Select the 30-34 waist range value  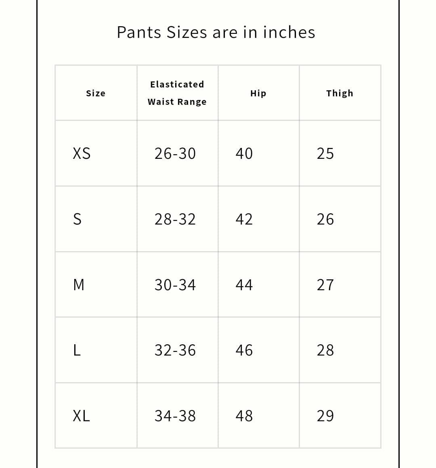pyautogui.click(x=175, y=285)
